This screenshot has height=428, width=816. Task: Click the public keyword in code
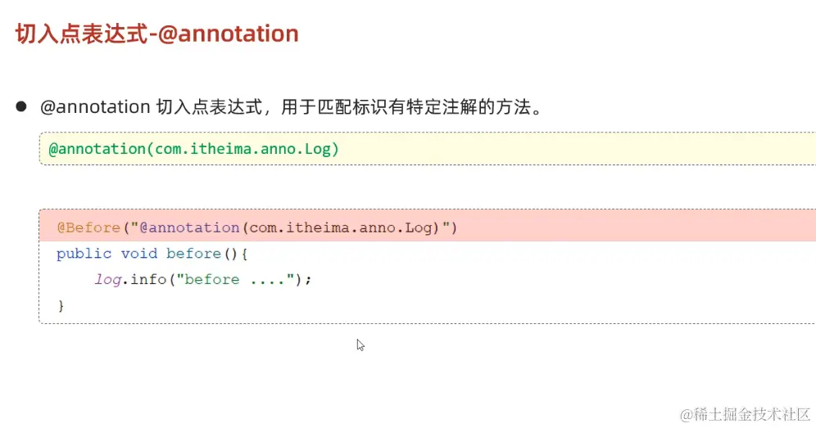84,254
